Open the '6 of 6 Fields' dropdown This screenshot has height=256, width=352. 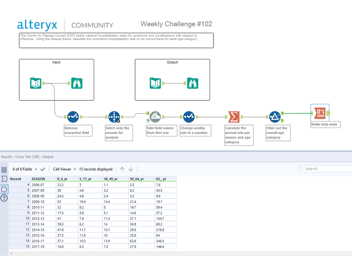tap(25, 169)
